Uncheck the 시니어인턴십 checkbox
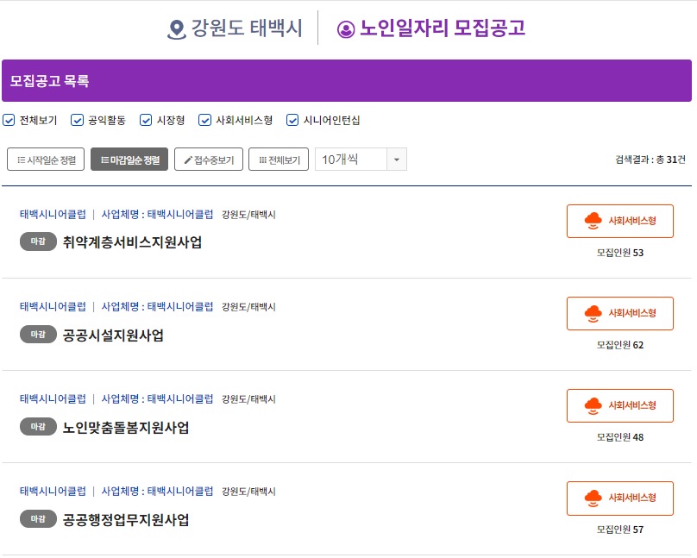Viewport: 697px width, 558px height. [x=292, y=120]
